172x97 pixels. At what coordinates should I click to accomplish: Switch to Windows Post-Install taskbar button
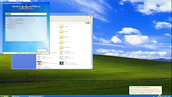[x=36, y=96]
